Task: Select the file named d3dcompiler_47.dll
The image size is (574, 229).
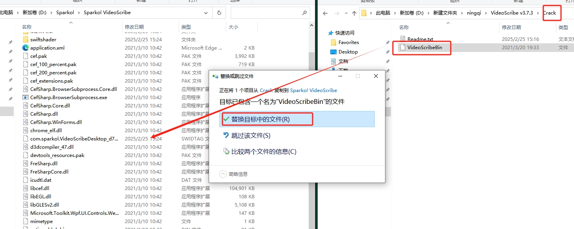Action: [52, 147]
